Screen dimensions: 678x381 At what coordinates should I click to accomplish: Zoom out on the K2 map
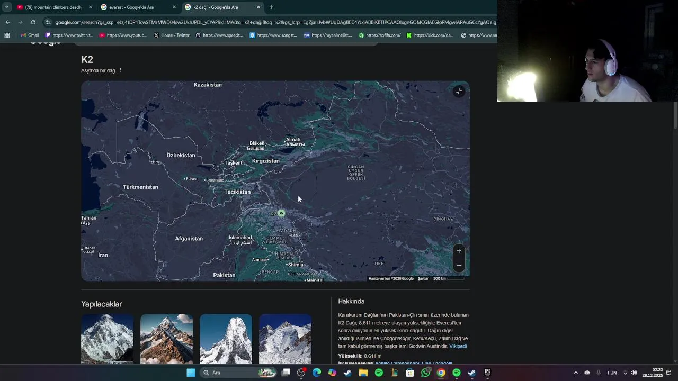pyautogui.click(x=459, y=265)
